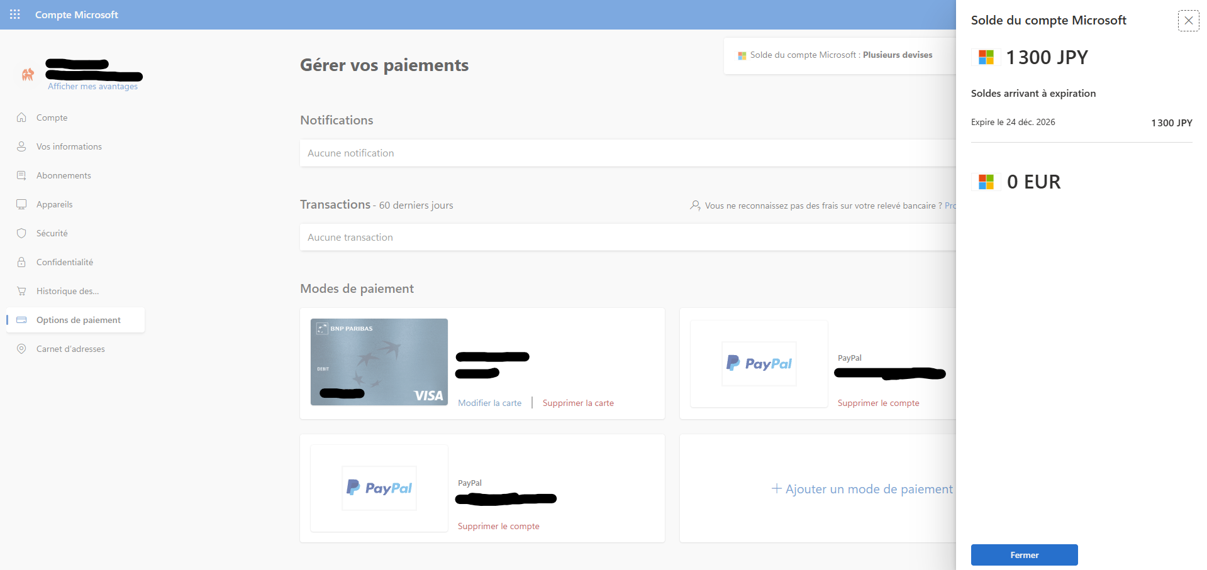Open Sécurité settings
The height and width of the screenshot is (570, 1207).
(x=52, y=233)
